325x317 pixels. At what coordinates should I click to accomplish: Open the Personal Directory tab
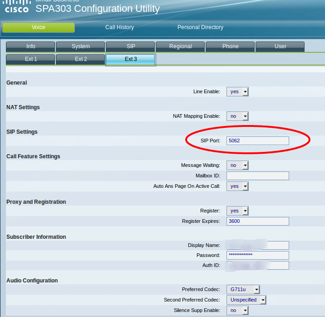tap(200, 27)
